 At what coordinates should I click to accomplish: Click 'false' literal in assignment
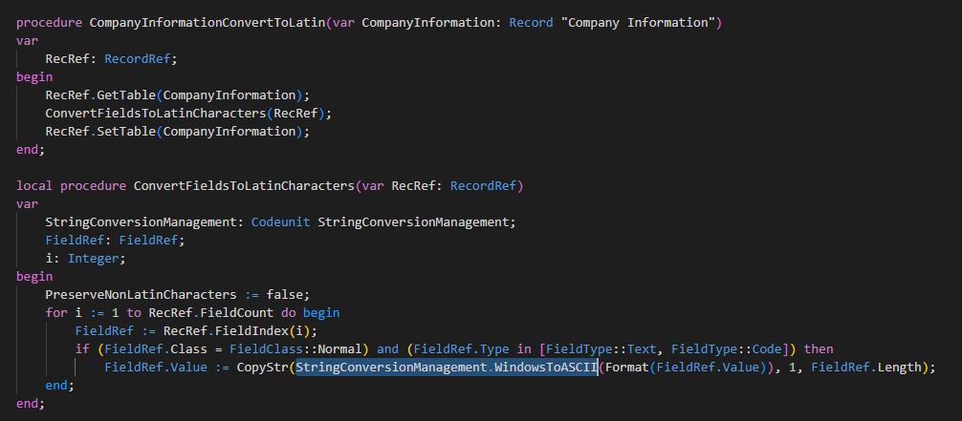click(285, 295)
